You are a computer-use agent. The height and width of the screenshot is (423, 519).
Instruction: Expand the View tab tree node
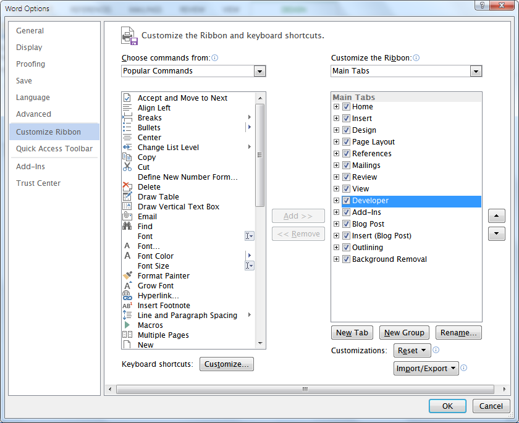336,189
